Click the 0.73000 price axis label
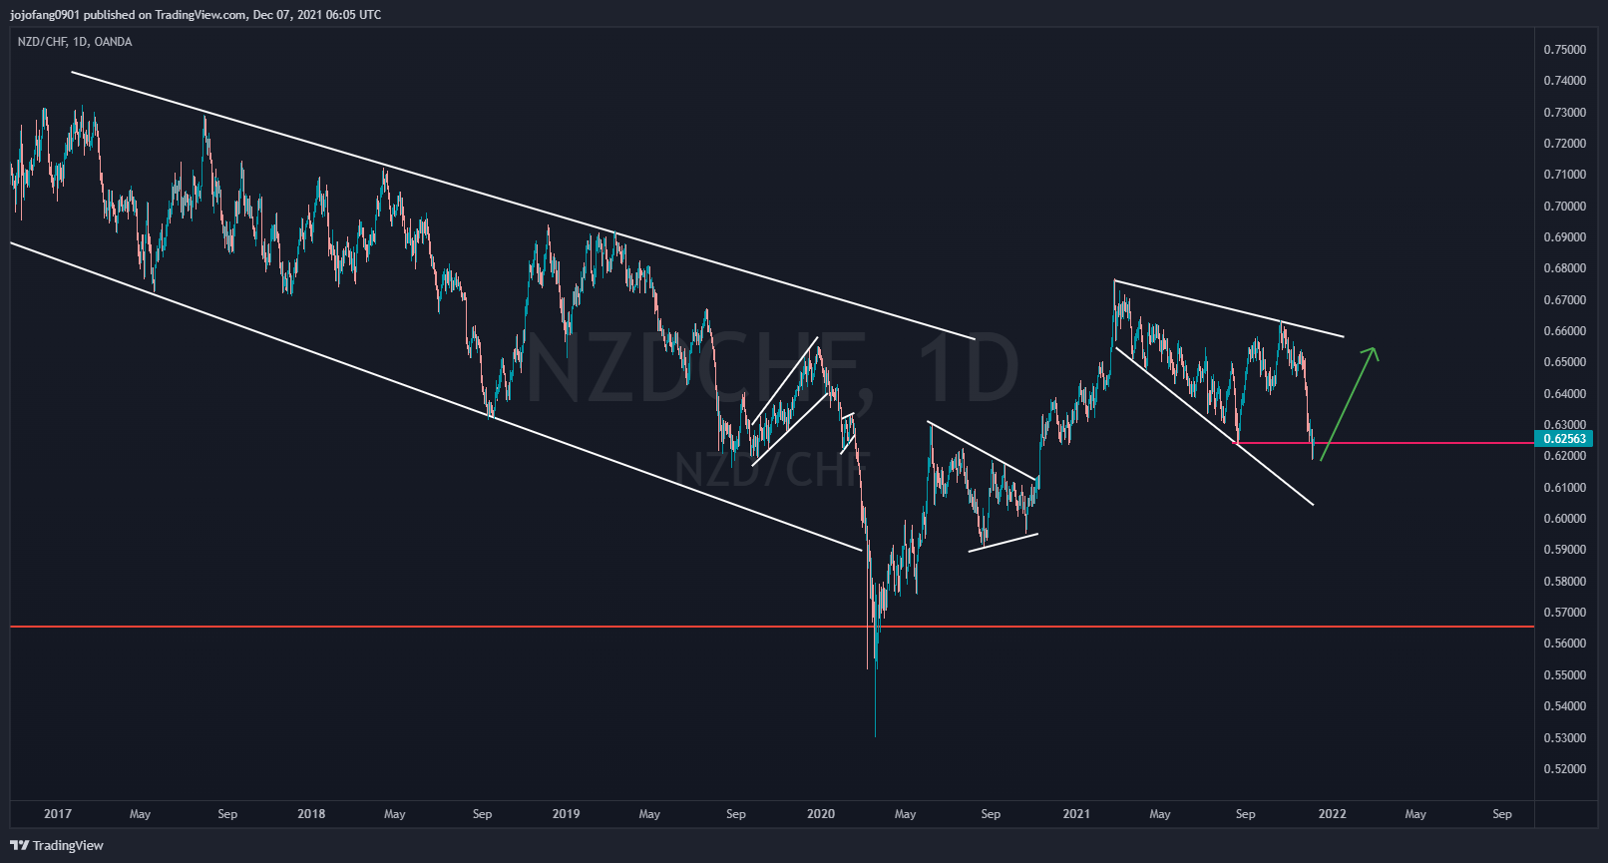 coord(1564,113)
